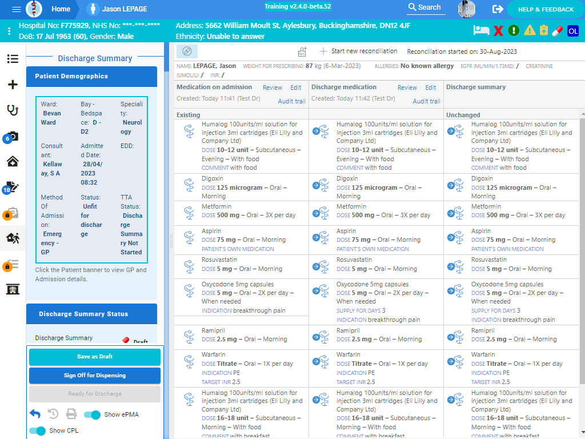Image resolution: width=585 pixels, height=439 pixels.
Task: Open the discharge person-running sidebar icon
Action: click(13, 238)
